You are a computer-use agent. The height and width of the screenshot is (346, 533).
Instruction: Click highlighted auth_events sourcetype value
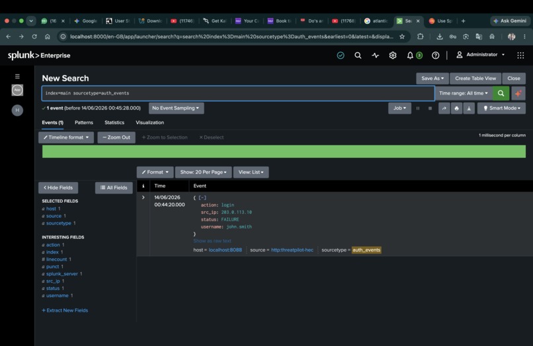tap(366, 250)
